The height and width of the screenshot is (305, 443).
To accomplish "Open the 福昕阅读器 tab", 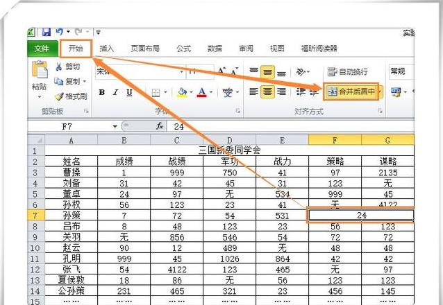I will click(x=319, y=49).
